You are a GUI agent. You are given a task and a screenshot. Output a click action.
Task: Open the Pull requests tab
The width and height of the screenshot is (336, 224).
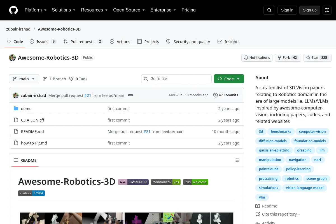point(83,42)
